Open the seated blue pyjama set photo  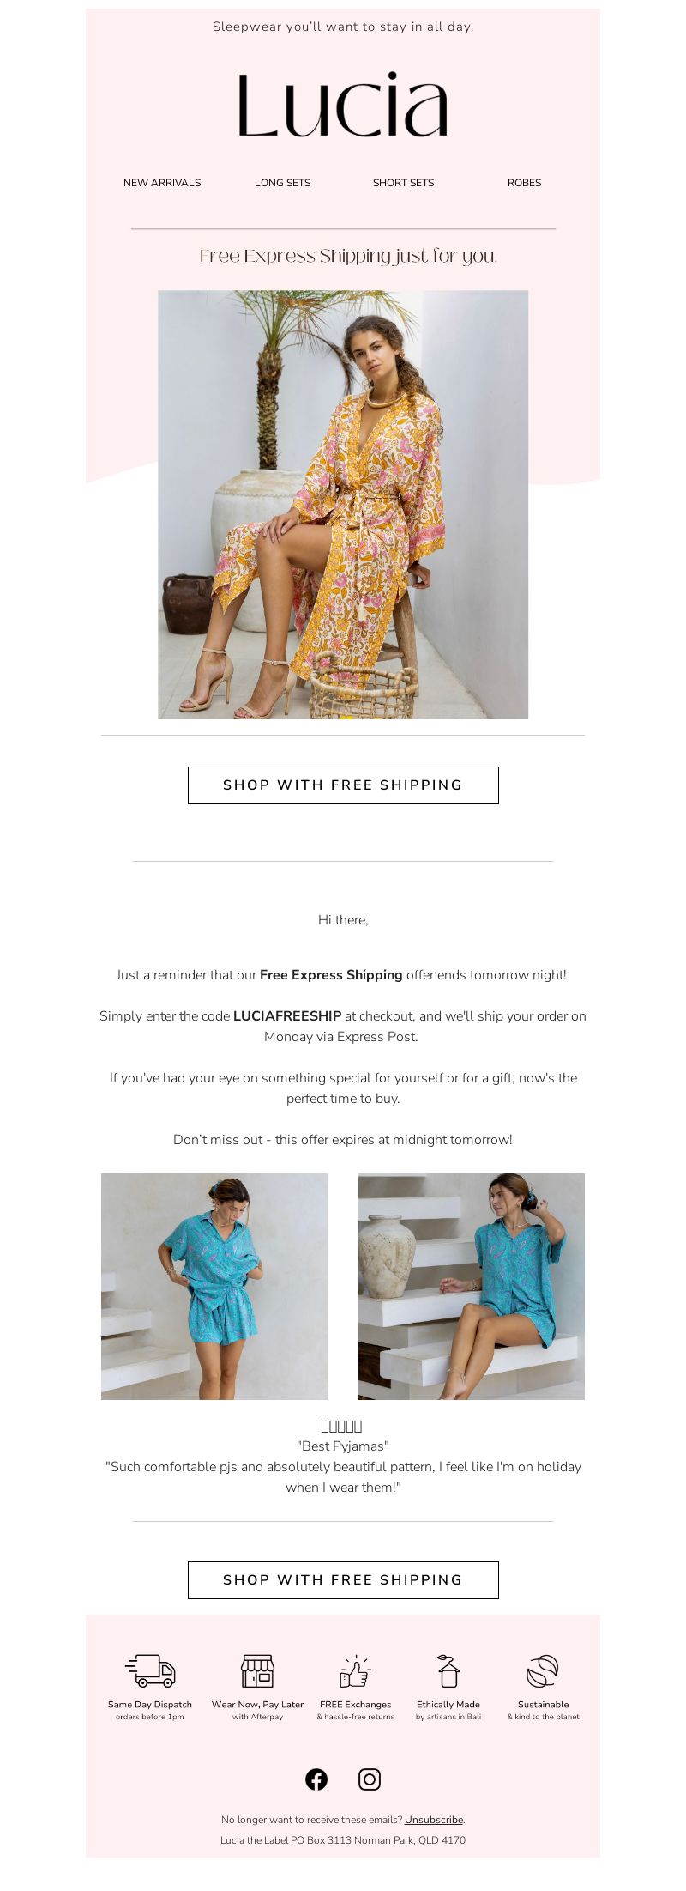(472, 1287)
